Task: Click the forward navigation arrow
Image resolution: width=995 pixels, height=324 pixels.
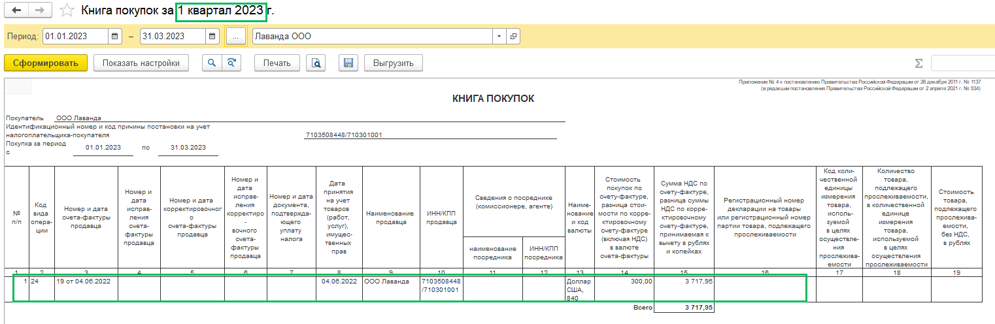Action: 39,10
